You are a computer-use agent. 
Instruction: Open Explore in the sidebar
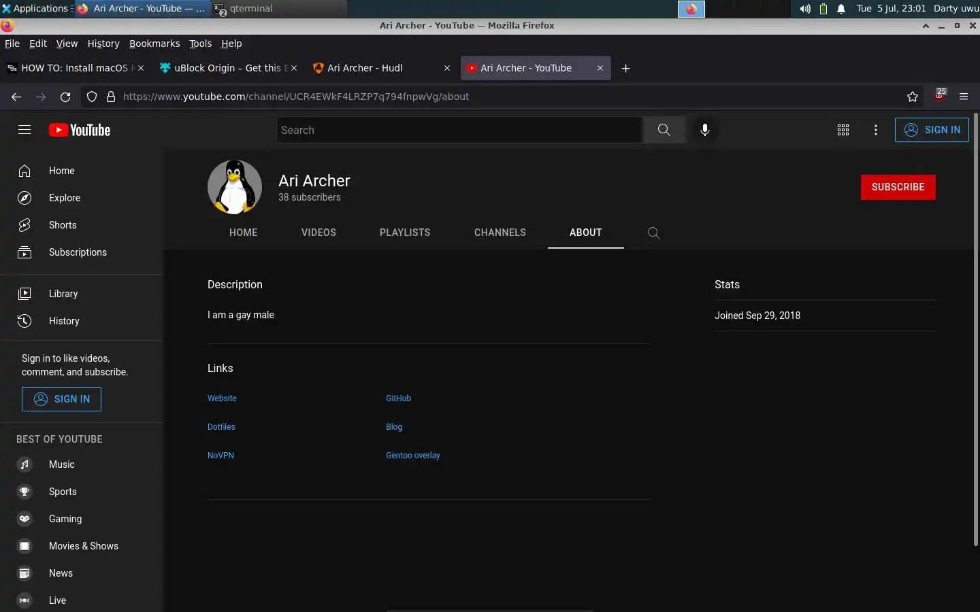click(82, 198)
